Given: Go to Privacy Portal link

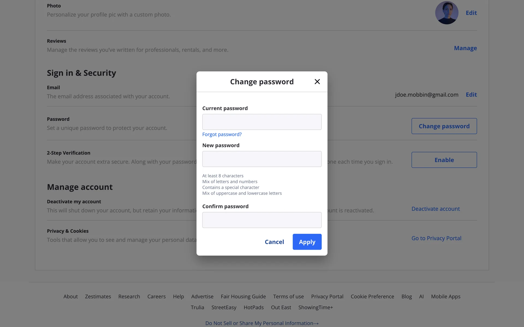Looking at the screenshot, I should 436,238.
